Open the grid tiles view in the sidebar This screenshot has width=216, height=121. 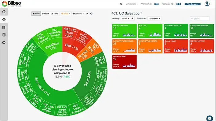click(x=4, y=27)
